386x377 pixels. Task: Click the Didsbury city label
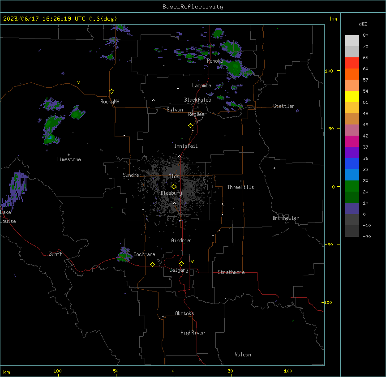pos(172,193)
